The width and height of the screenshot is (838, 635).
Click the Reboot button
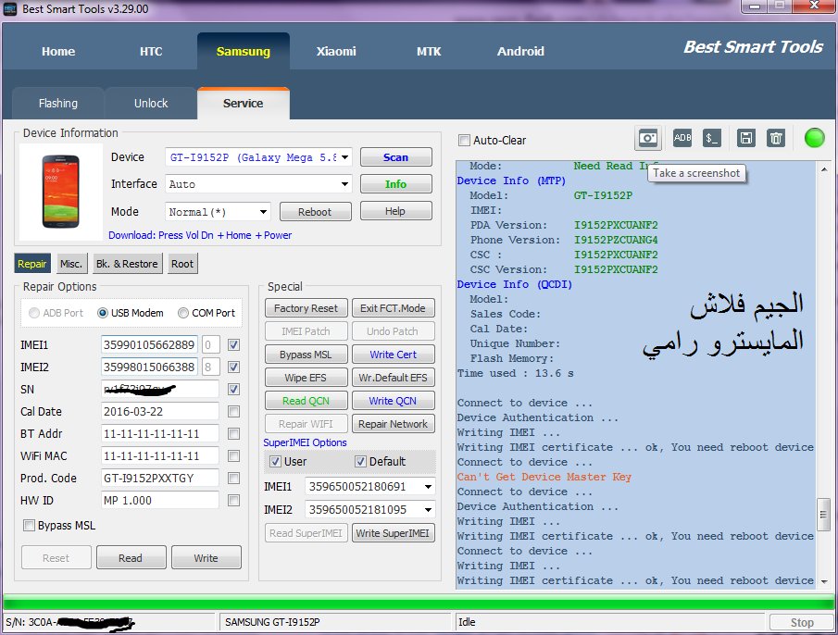316,211
